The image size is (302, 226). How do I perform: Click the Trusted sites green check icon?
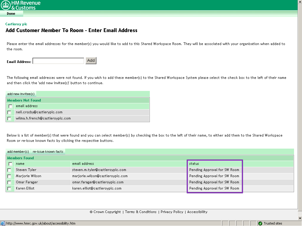click(260, 223)
